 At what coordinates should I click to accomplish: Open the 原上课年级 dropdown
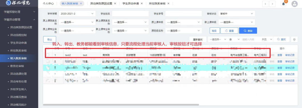tap(183, 22)
